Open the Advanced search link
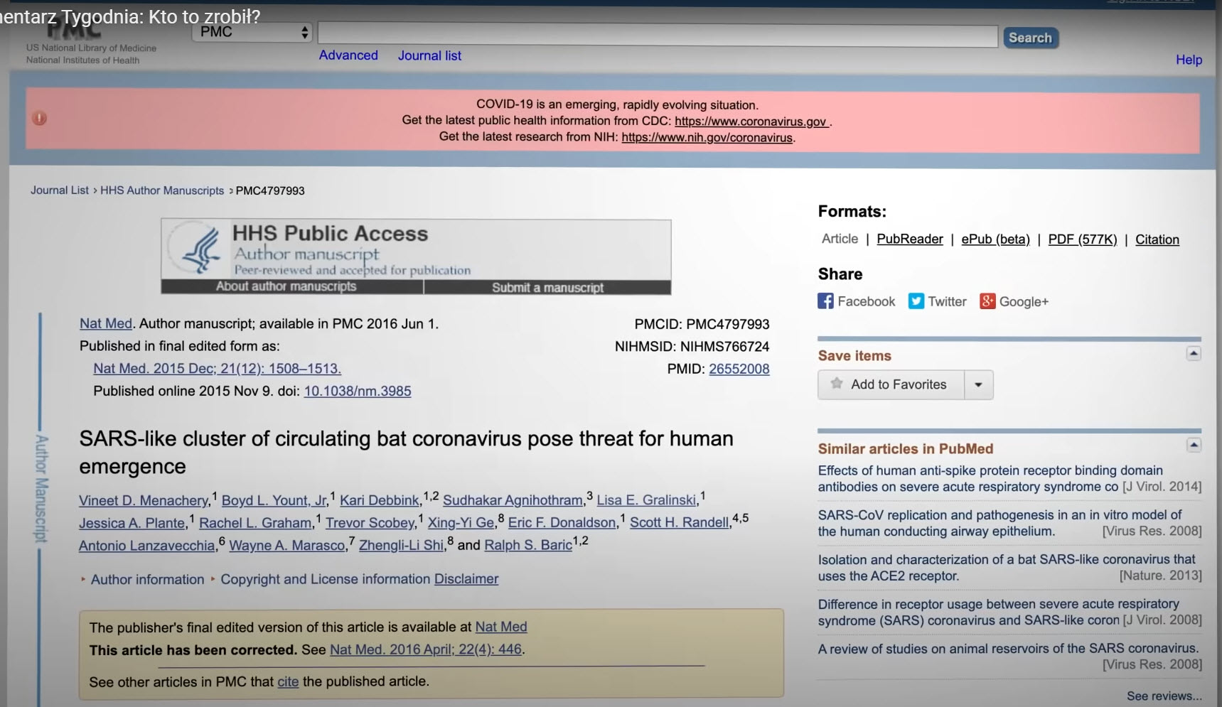 [348, 55]
